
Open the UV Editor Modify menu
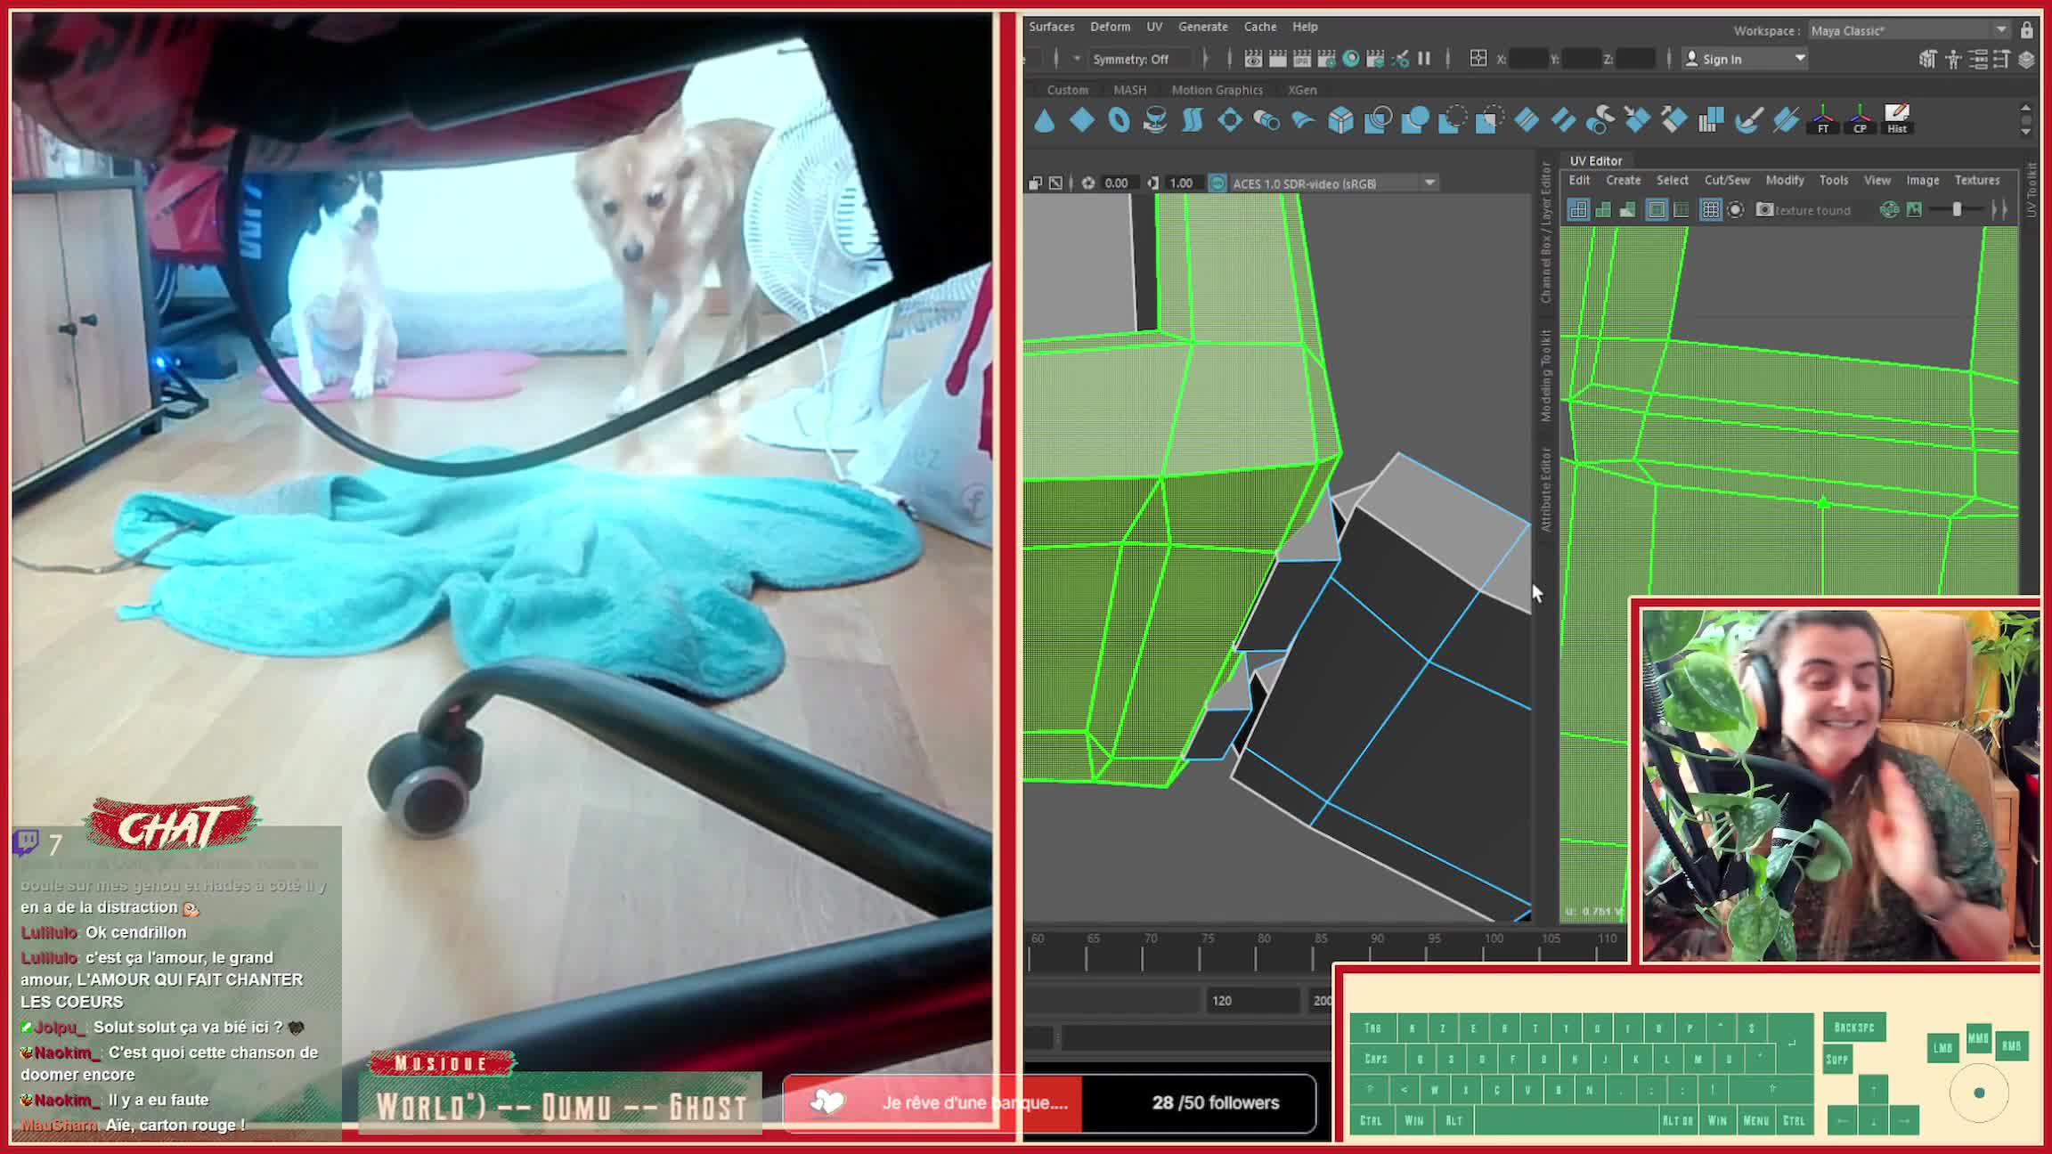(x=1785, y=180)
